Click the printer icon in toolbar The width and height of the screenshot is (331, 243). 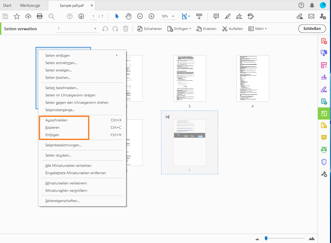pos(40,16)
